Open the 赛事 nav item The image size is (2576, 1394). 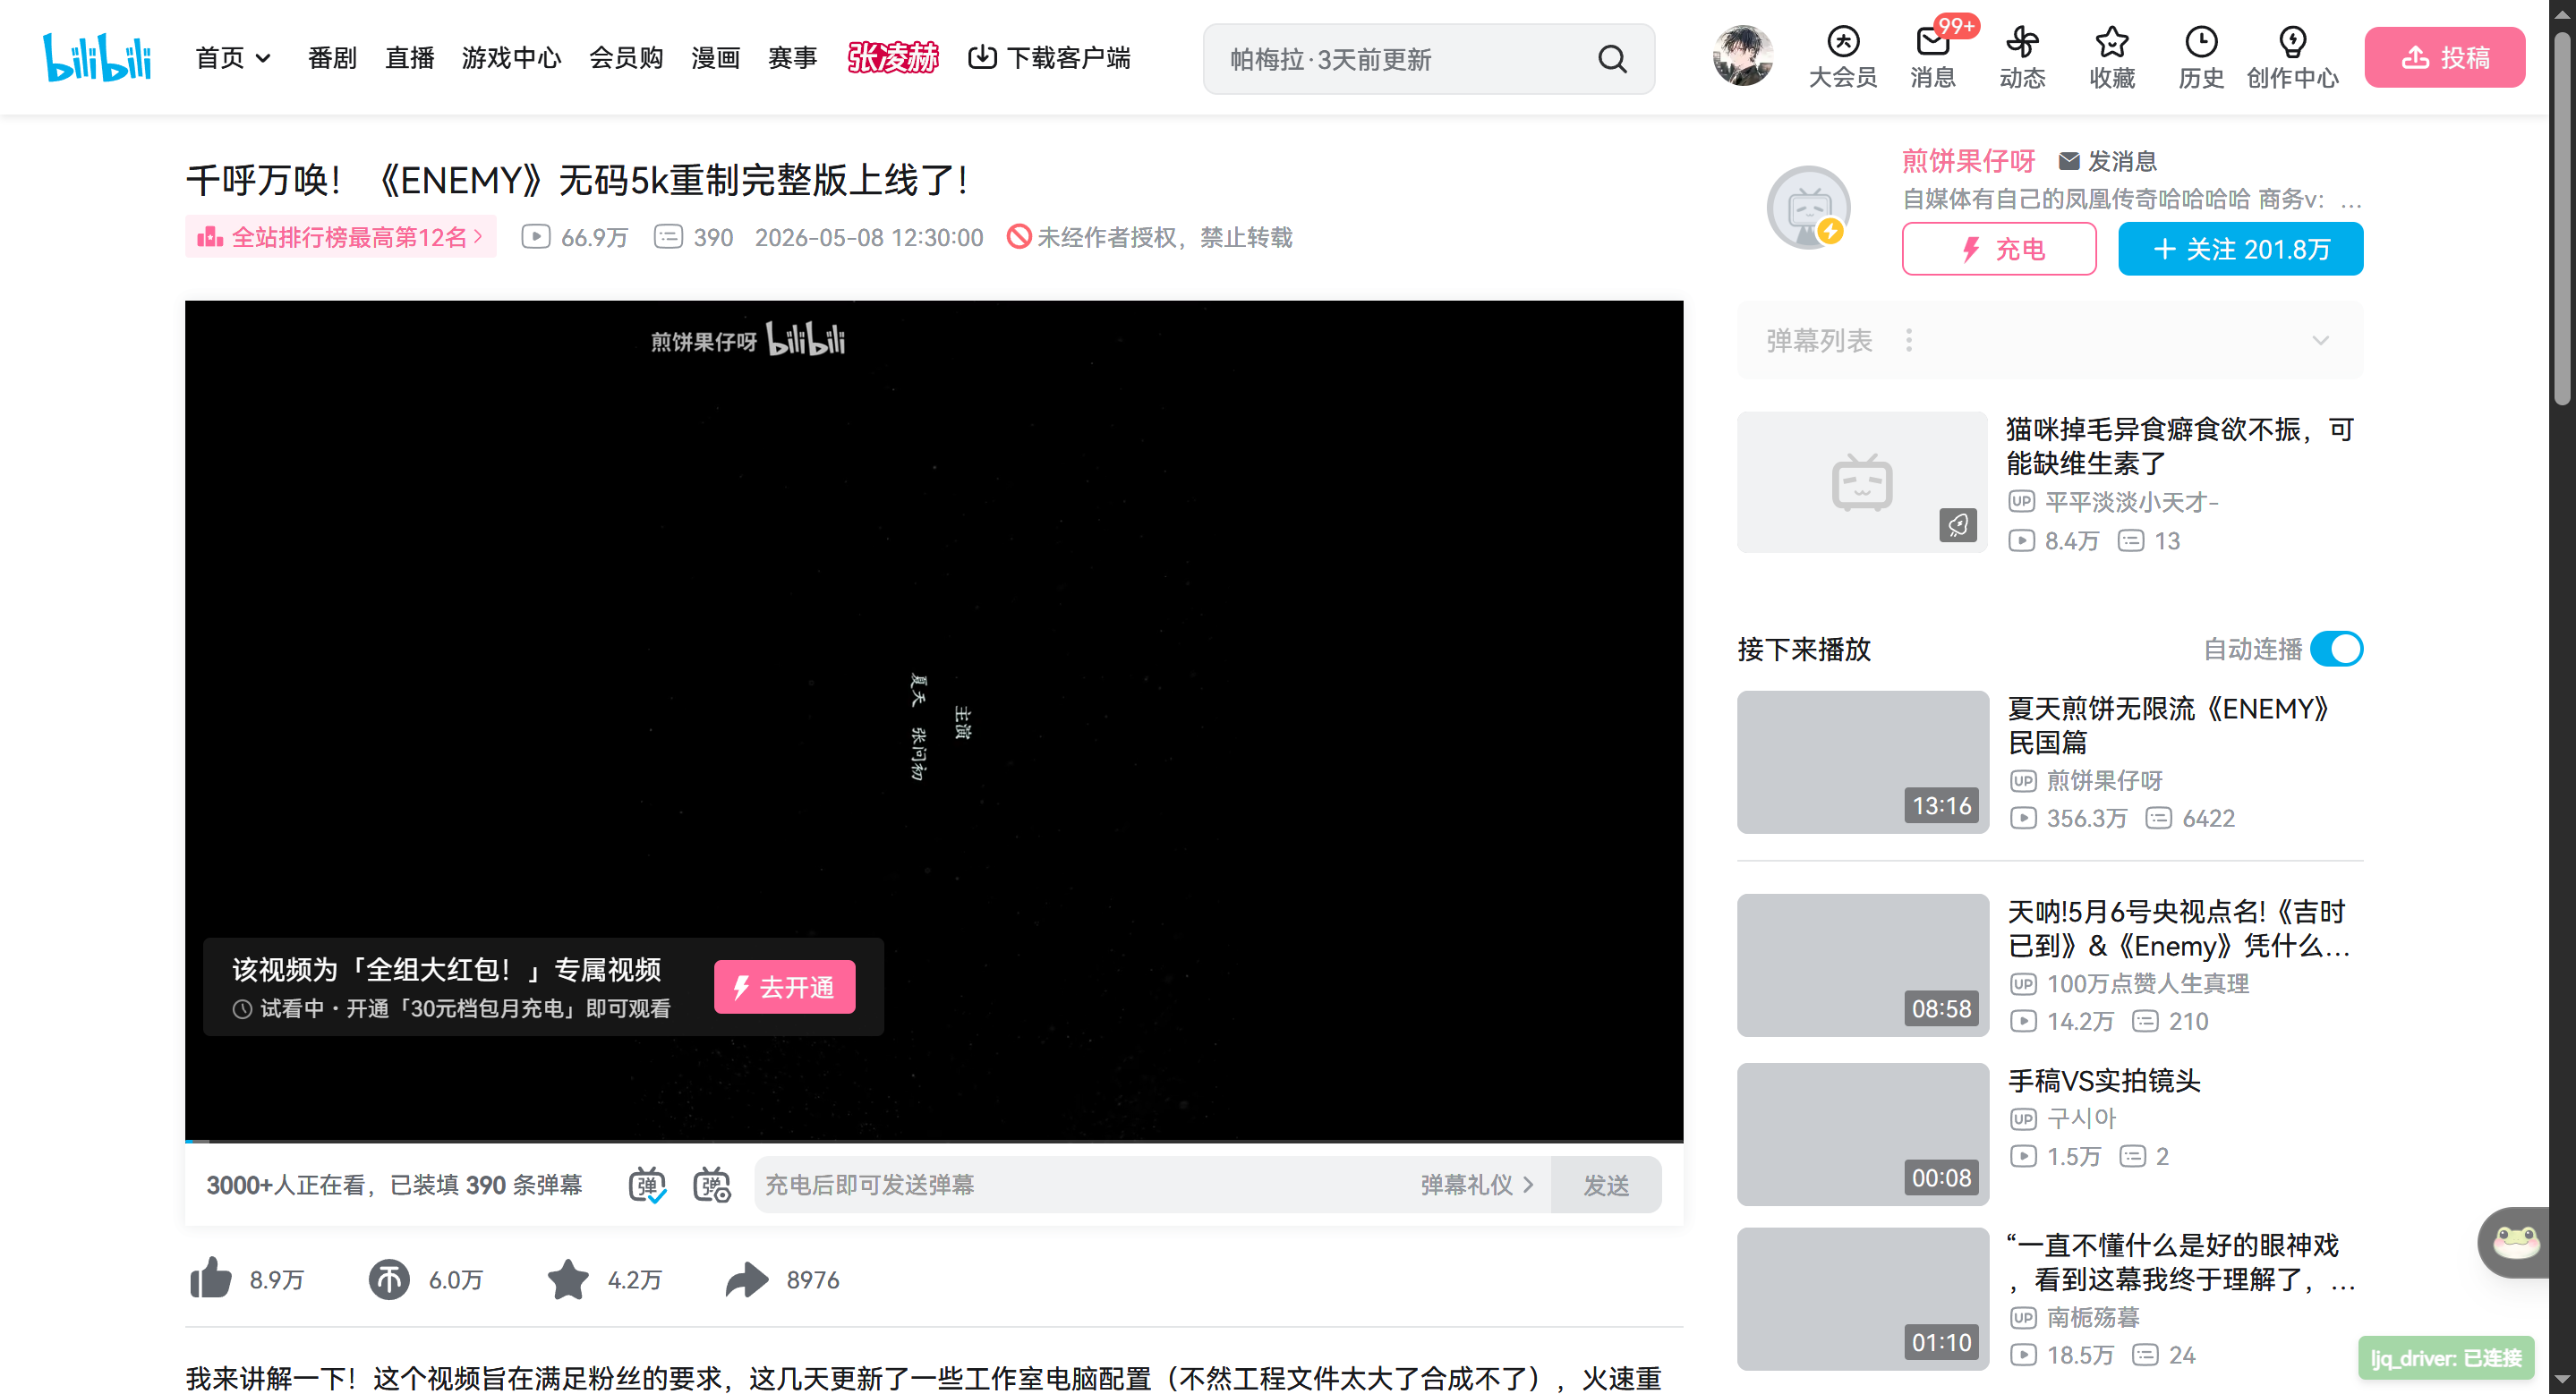(792, 57)
